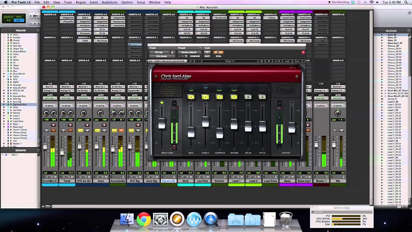
Task: Open the GROUPS list popup menu
Action: pyautogui.click(x=38, y=150)
